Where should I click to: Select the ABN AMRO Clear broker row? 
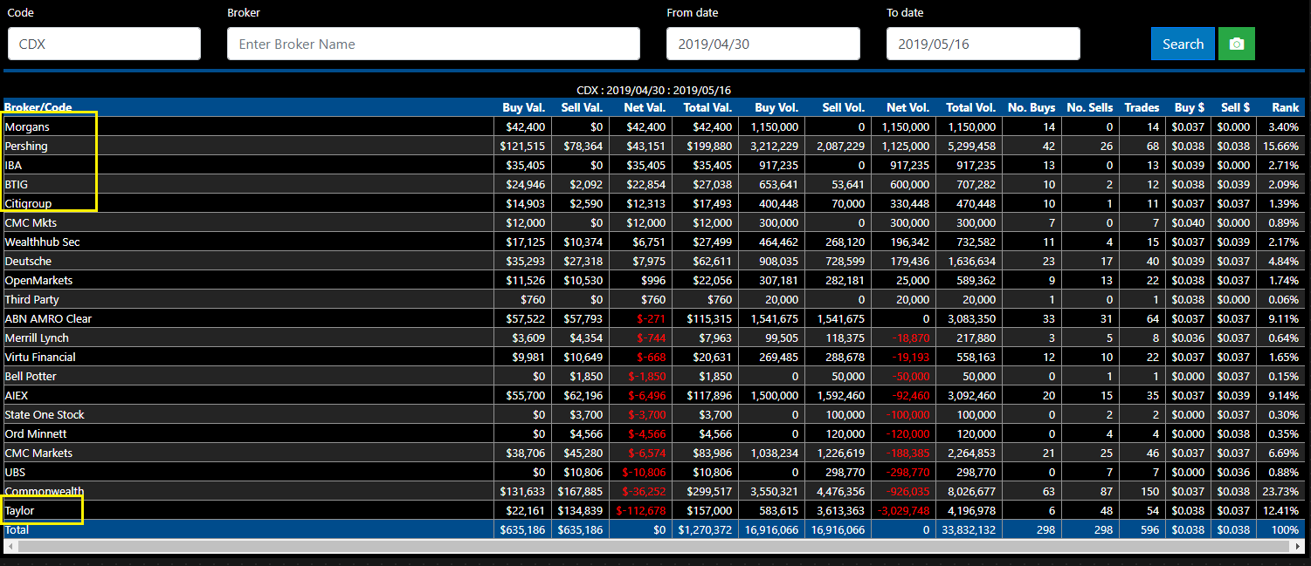652,318
